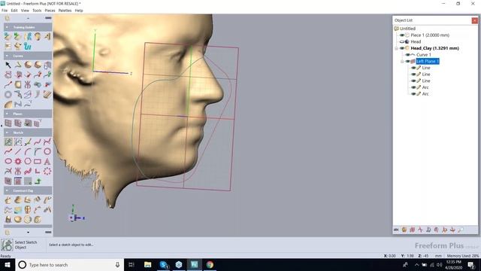Open the Palettes menu
Image resolution: width=481 pixels, height=271 pixels.
[x=65, y=11]
